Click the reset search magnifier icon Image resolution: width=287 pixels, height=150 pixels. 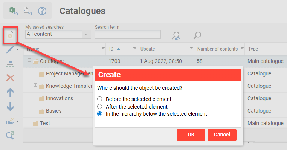[176, 35]
